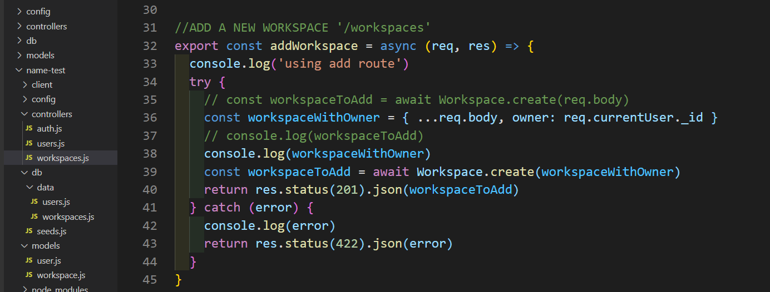Open users.js listed under controllers
This screenshot has width=770, height=292.
[51, 144]
